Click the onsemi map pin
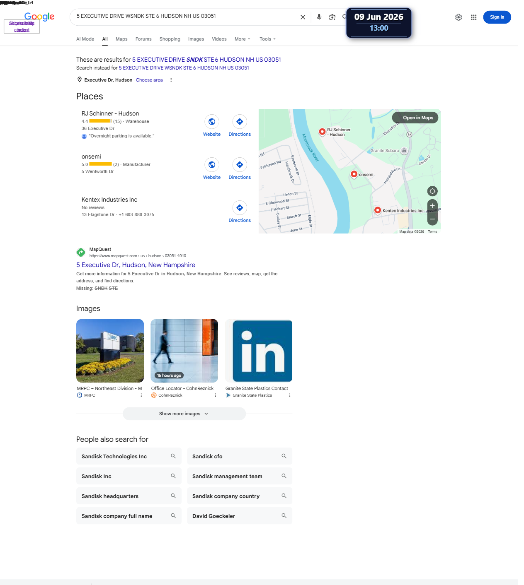Screen dimensions: 524x585 pos(354,174)
